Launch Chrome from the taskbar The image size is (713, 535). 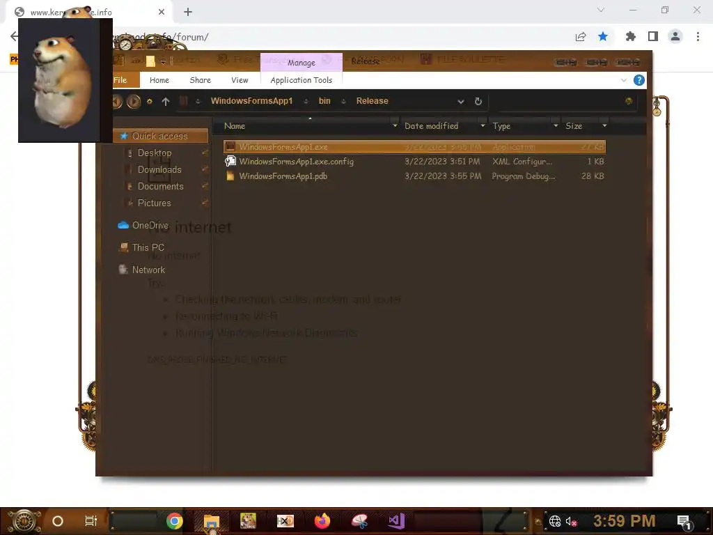(175, 521)
